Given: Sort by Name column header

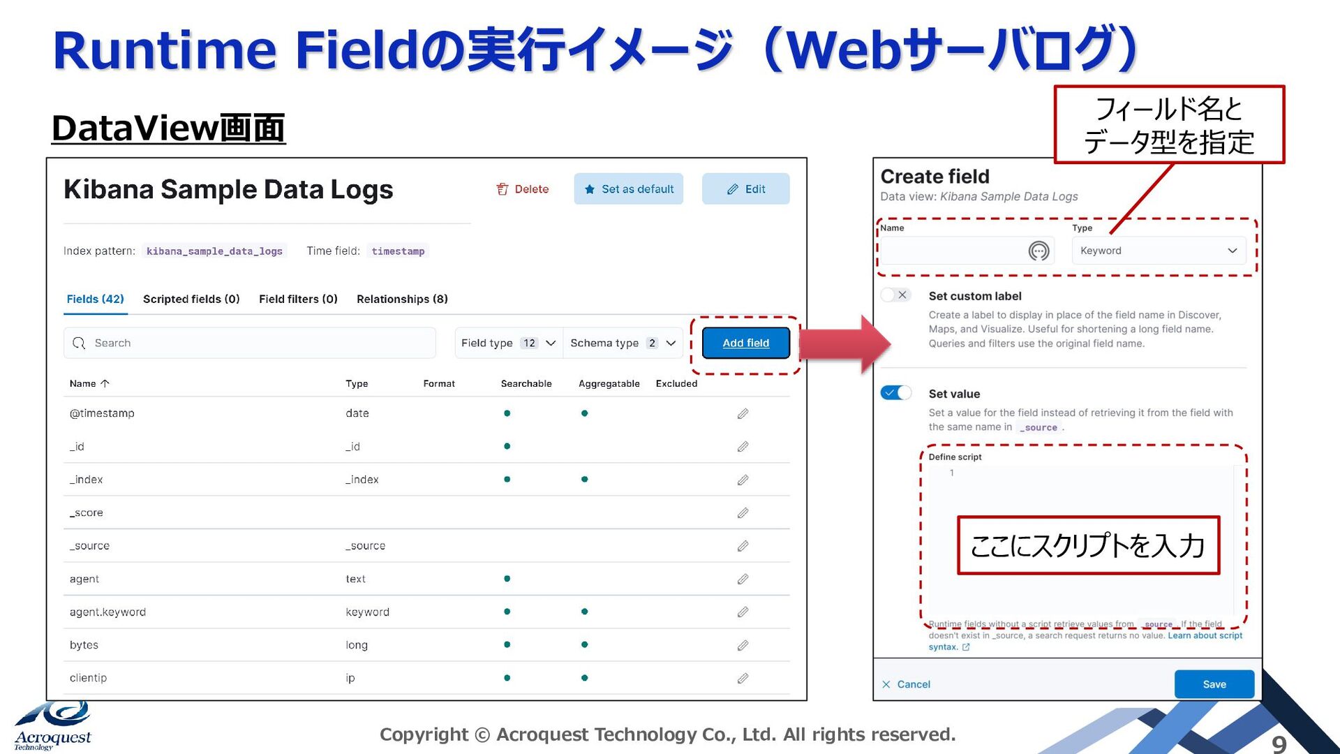Looking at the screenshot, I should [x=89, y=383].
